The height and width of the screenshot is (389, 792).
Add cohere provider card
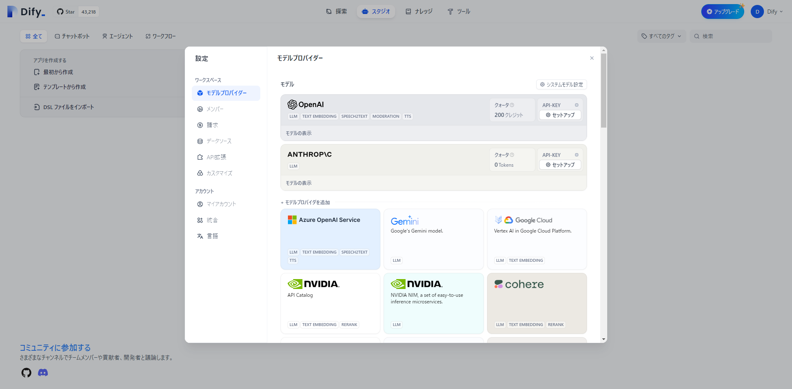point(537,303)
